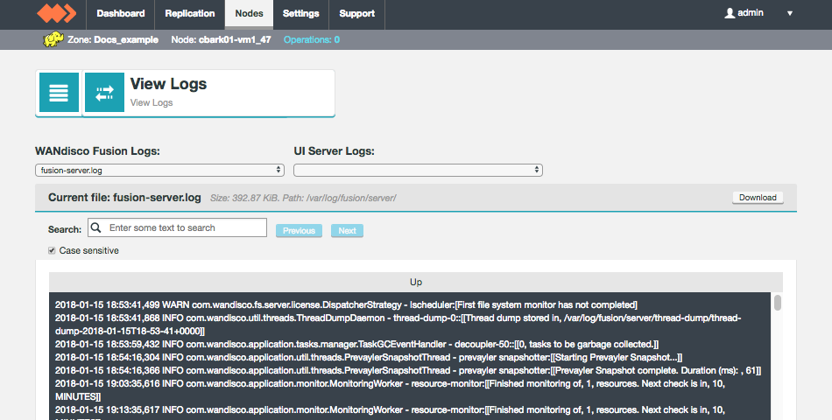Click the yellow Hadoop elephant zone icon
Screen dimensions: 832x420
pos(53,39)
